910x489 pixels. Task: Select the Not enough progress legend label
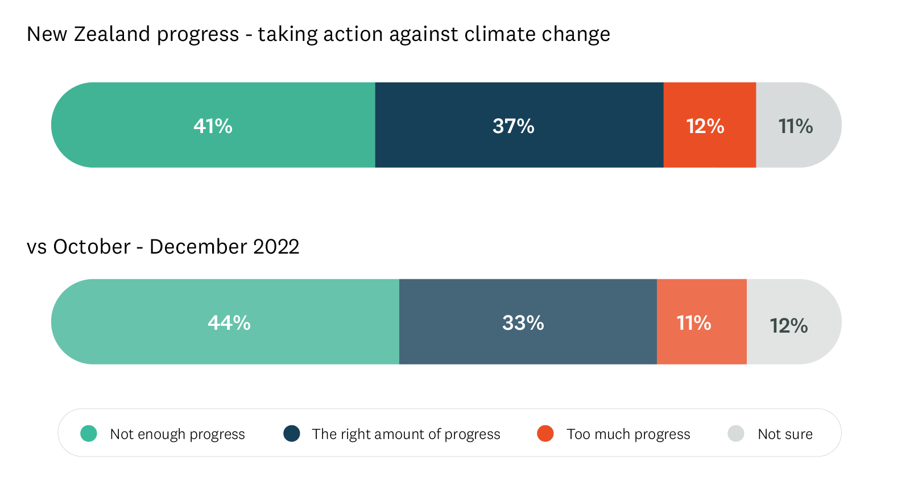pyautogui.click(x=177, y=434)
